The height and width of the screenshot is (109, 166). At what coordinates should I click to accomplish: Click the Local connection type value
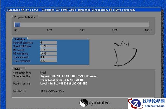coord(43,73)
